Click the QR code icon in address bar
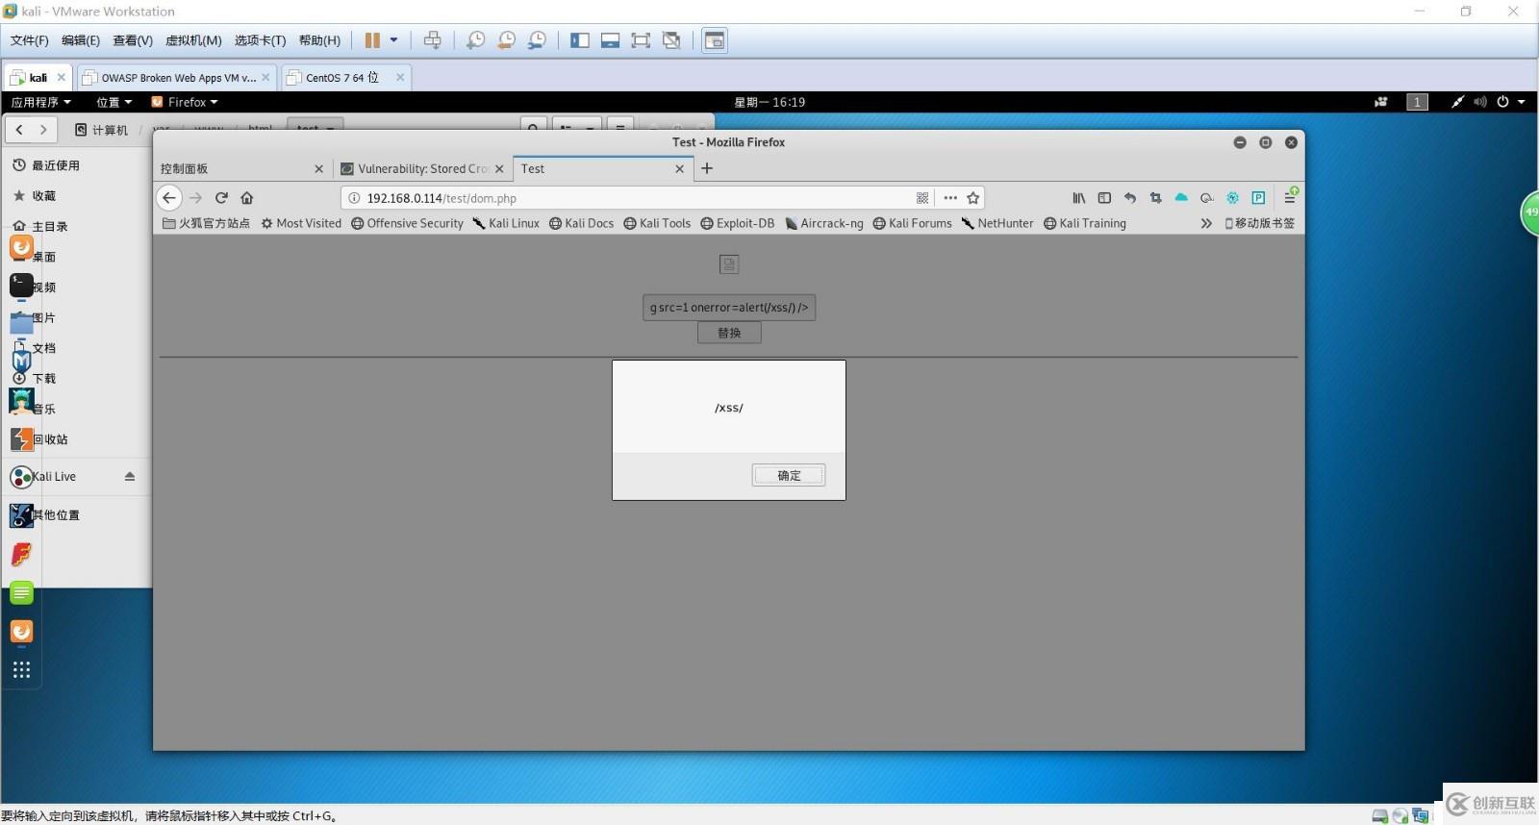Screen dimensions: 1539x825 click(922, 198)
